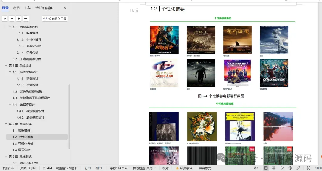Viewport: 322px width, 171px height.
Task: Click the reading-mode play icon in status bar
Action: point(282,168)
